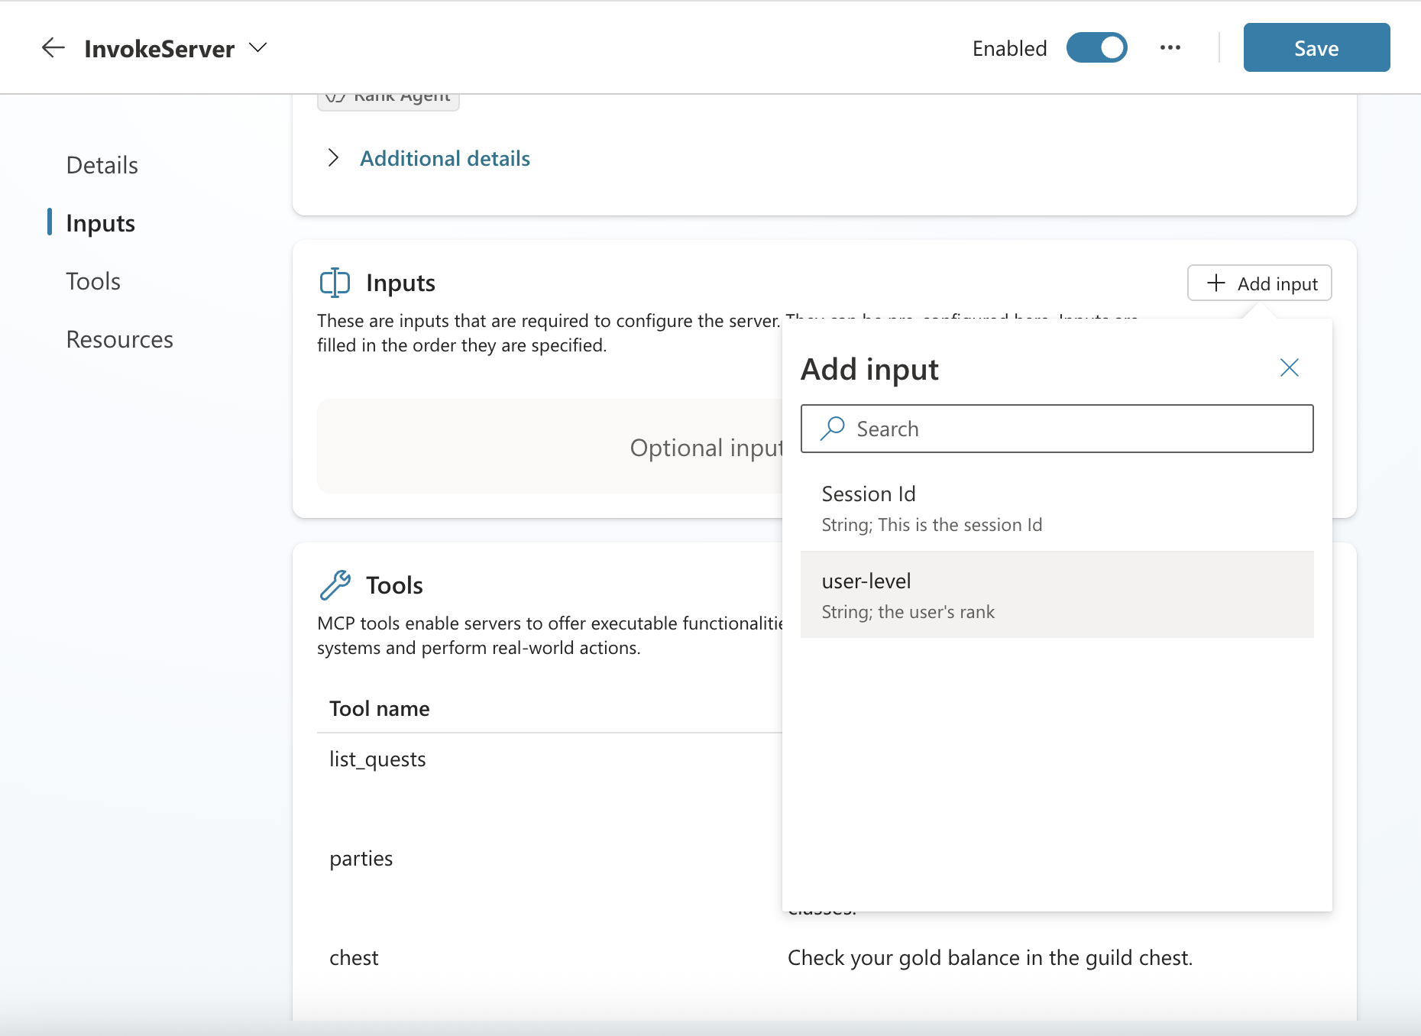Open the more options ellipsis menu
1421x1036 pixels.
(1170, 48)
